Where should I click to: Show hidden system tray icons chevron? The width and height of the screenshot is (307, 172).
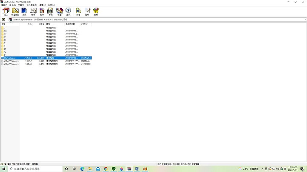coord(262,169)
